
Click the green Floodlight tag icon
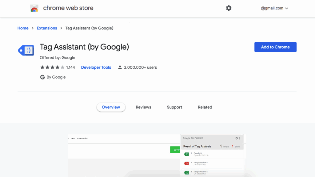[186, 154]
